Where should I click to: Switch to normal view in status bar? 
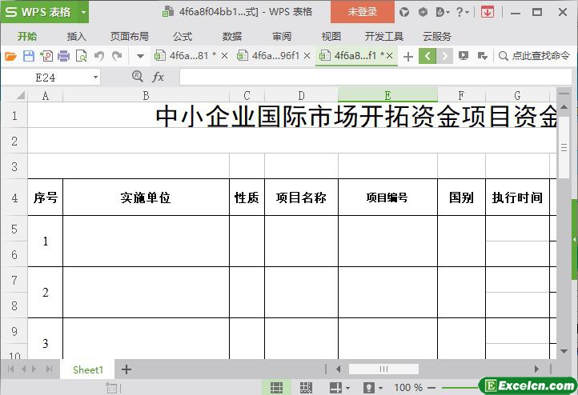[x=276, y=387]
